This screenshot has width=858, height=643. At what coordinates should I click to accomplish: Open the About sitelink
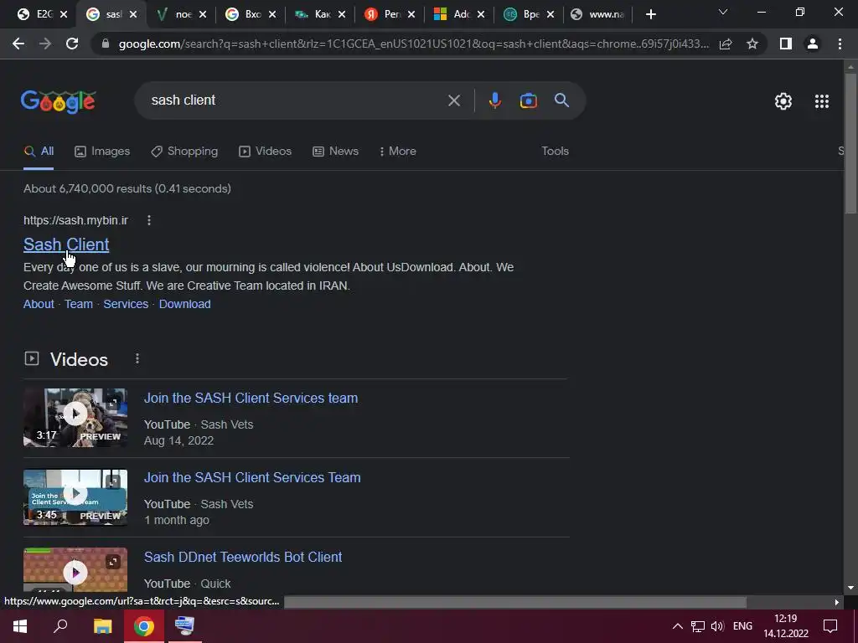pyautogui.click(x=39, y=304)
